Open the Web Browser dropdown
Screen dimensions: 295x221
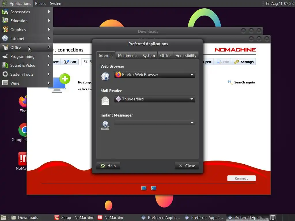point(154,75)
